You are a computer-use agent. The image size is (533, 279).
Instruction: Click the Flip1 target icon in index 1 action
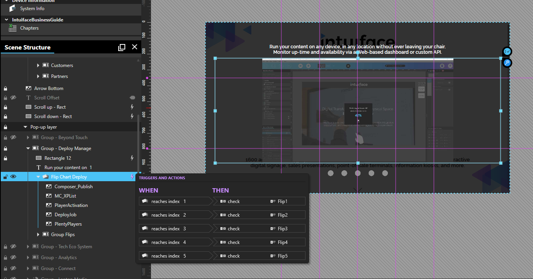coord(273,201)
